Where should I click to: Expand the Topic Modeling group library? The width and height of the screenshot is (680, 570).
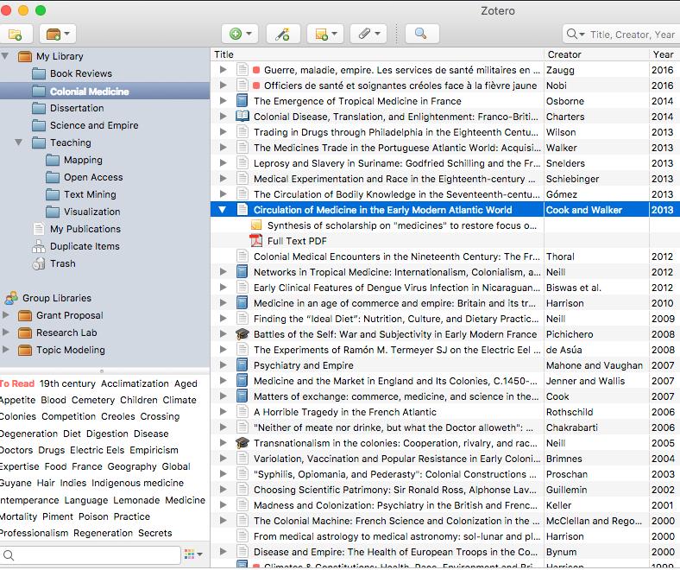coord(6,350)
